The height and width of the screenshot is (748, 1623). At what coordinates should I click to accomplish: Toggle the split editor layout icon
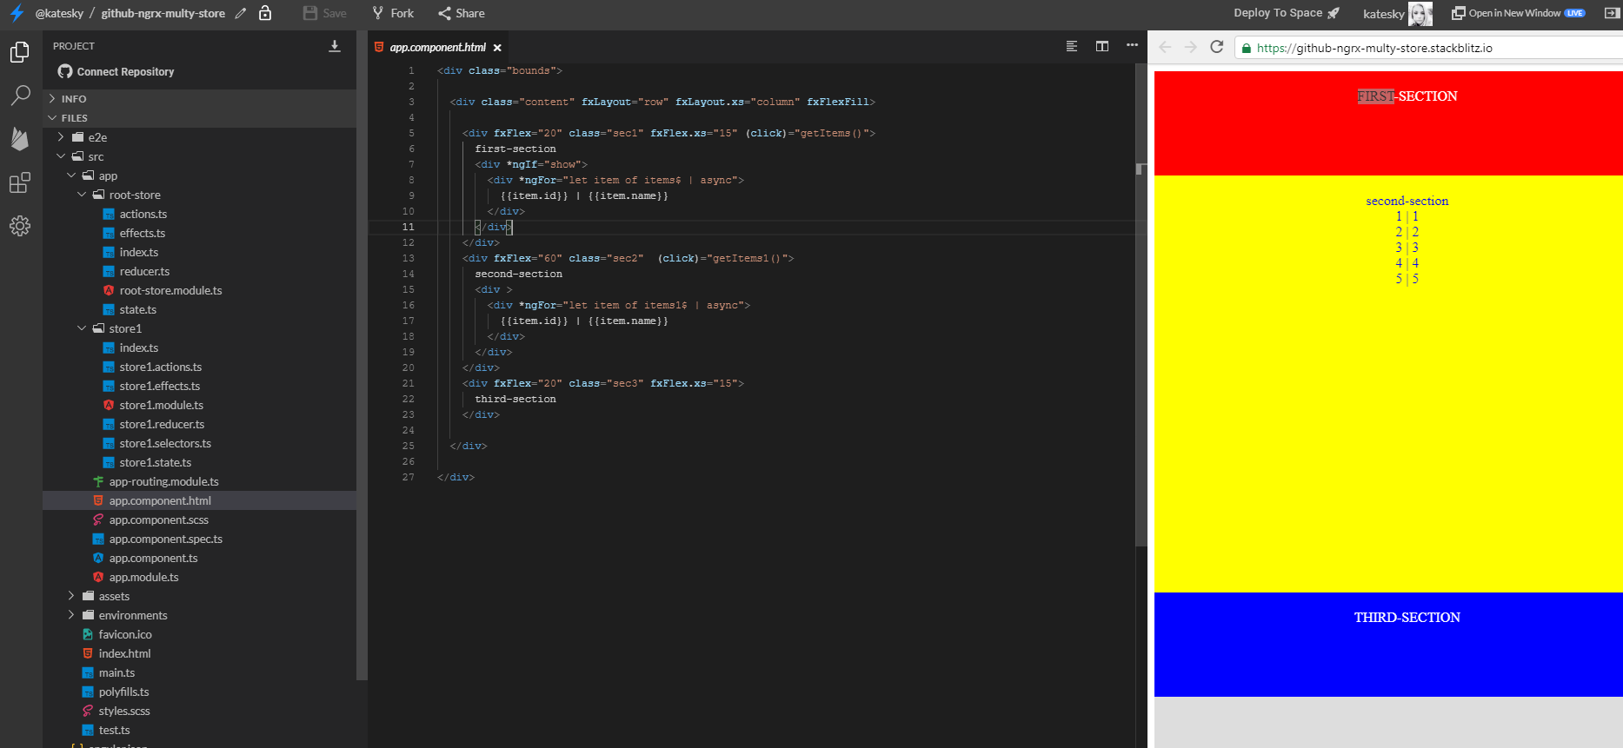coord(1102,46)
